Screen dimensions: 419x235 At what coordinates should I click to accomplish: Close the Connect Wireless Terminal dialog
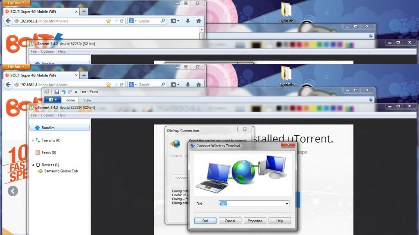pos(288,144)
